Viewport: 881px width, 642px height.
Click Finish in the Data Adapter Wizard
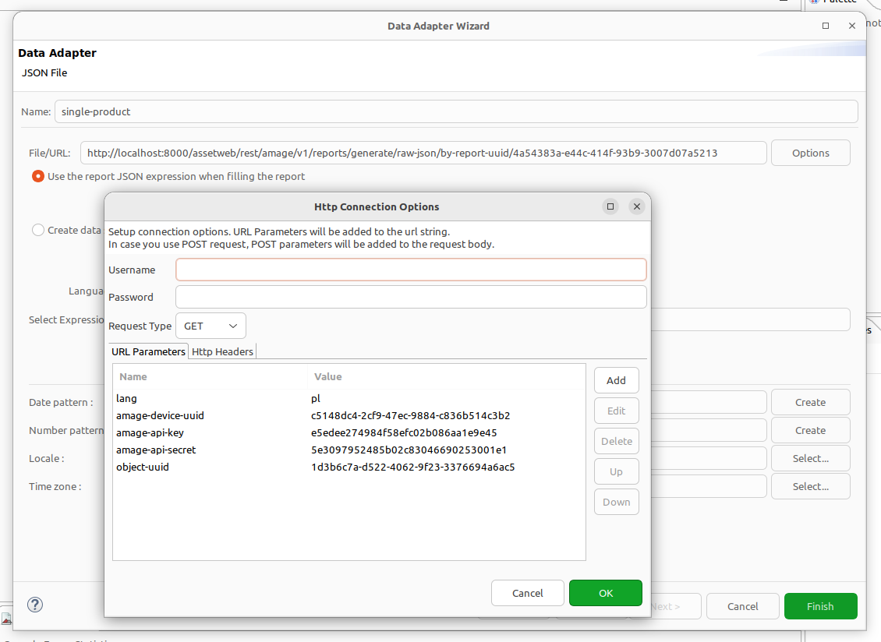click(820, 606)
